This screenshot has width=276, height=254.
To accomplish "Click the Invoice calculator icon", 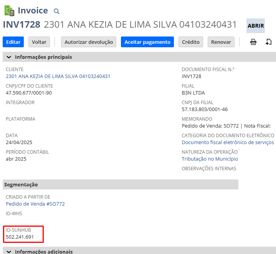I will 9,11.
